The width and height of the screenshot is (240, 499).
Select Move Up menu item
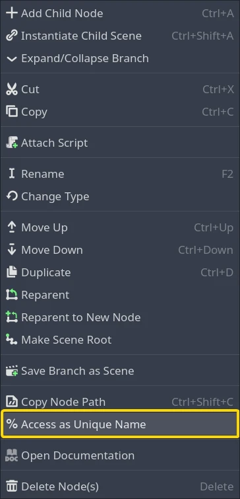point(119,227)
